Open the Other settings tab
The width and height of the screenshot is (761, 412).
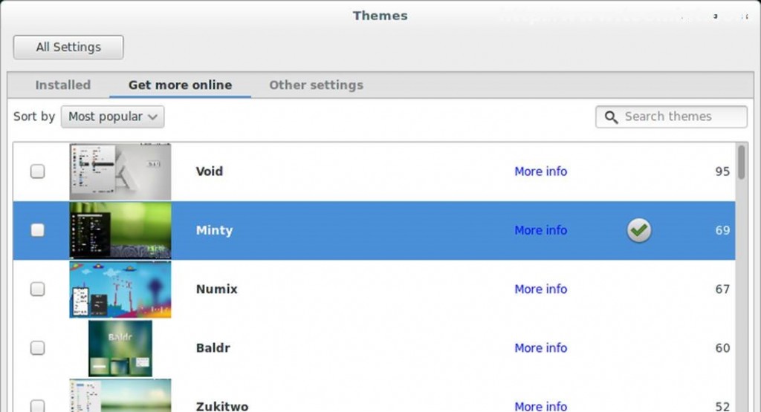point(316,85)
